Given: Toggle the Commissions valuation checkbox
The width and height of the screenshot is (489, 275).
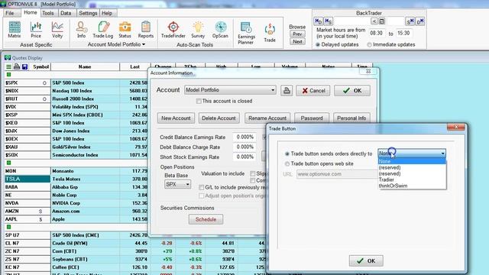Looking at the screenshot, I should 253,180.
